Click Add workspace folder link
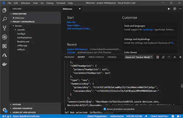The image size is (183, 118). (79, 28)
